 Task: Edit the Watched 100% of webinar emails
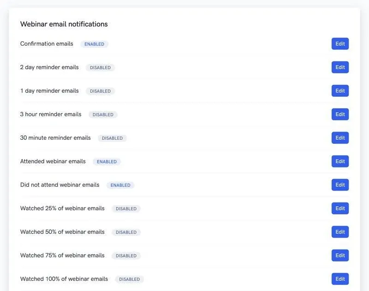pyautogui.click(x=340, y=279)
